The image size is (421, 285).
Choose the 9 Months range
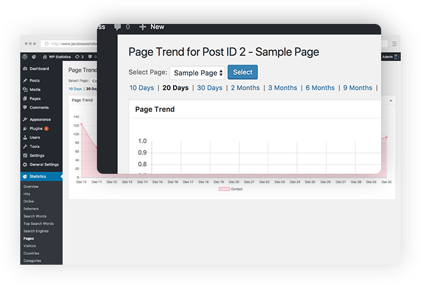point(358,88)
